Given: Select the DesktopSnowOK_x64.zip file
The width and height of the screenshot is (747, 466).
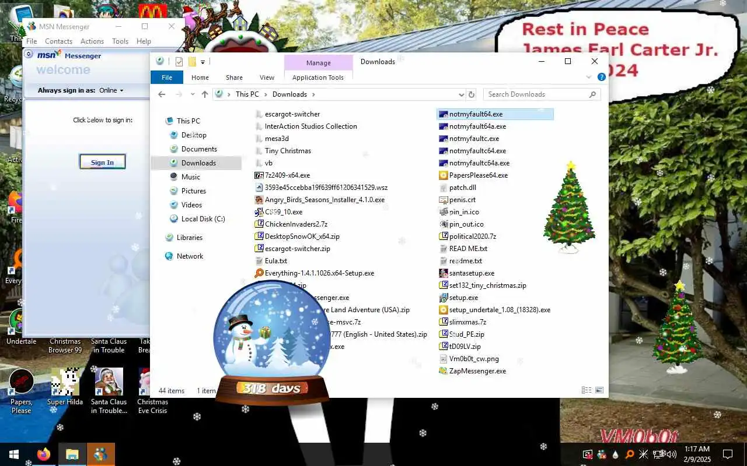Looking at the screenshot, I should (x=302, y=236).
